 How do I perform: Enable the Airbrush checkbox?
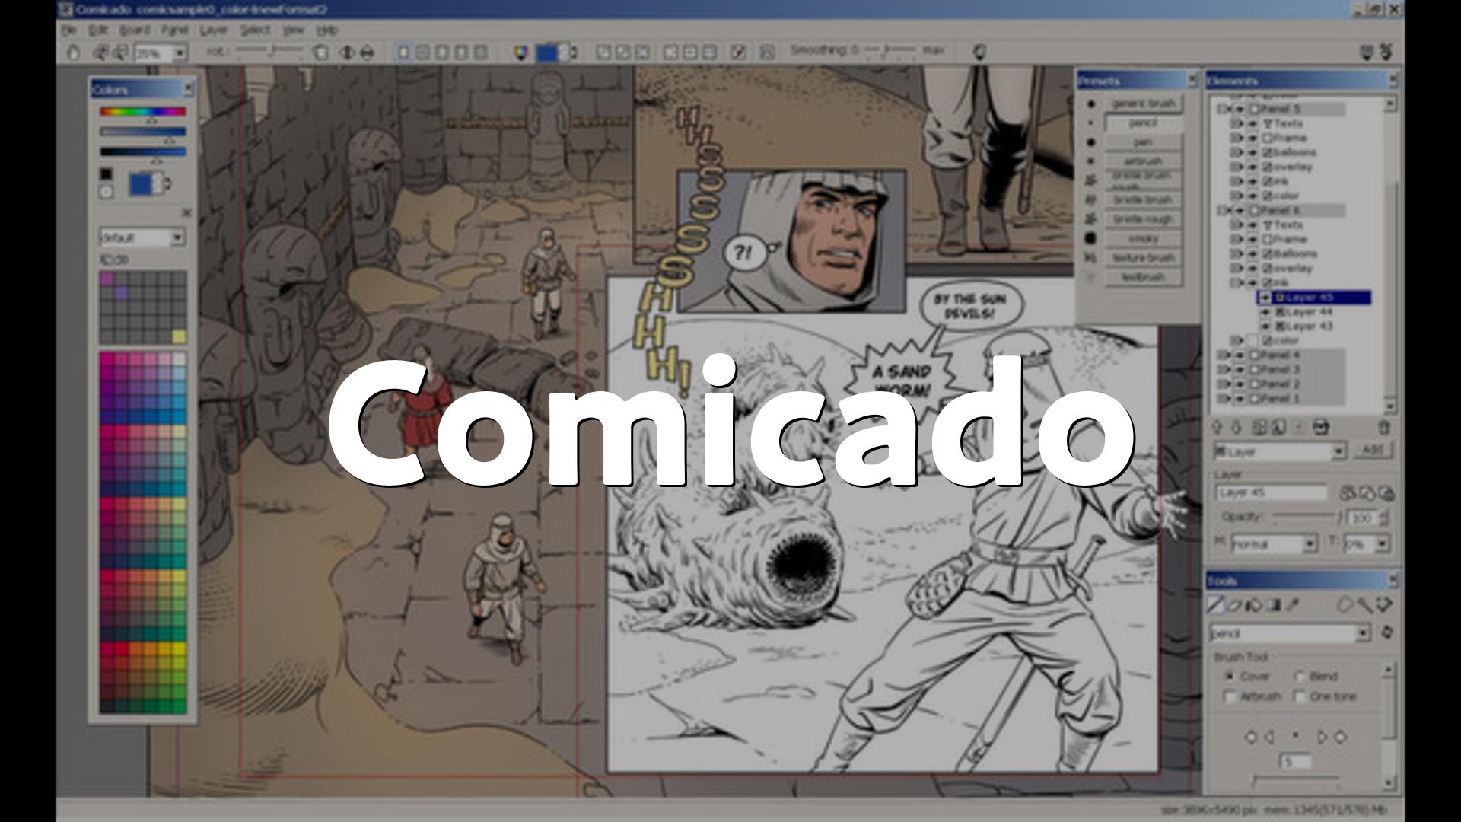pos(1228,696)
